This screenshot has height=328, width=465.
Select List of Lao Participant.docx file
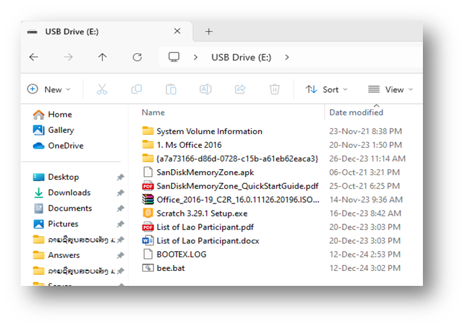pos(207,240)
